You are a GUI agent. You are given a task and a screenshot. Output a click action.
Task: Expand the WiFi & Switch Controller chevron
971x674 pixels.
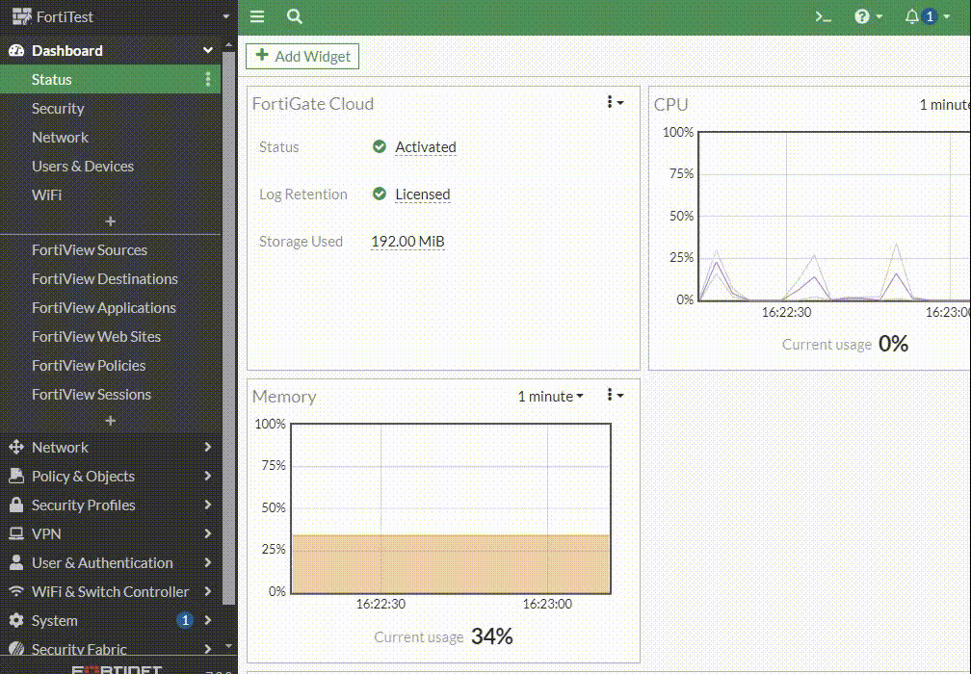point(208,591)
